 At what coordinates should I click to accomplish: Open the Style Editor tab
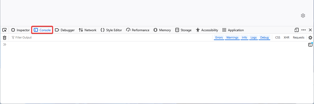111,30
